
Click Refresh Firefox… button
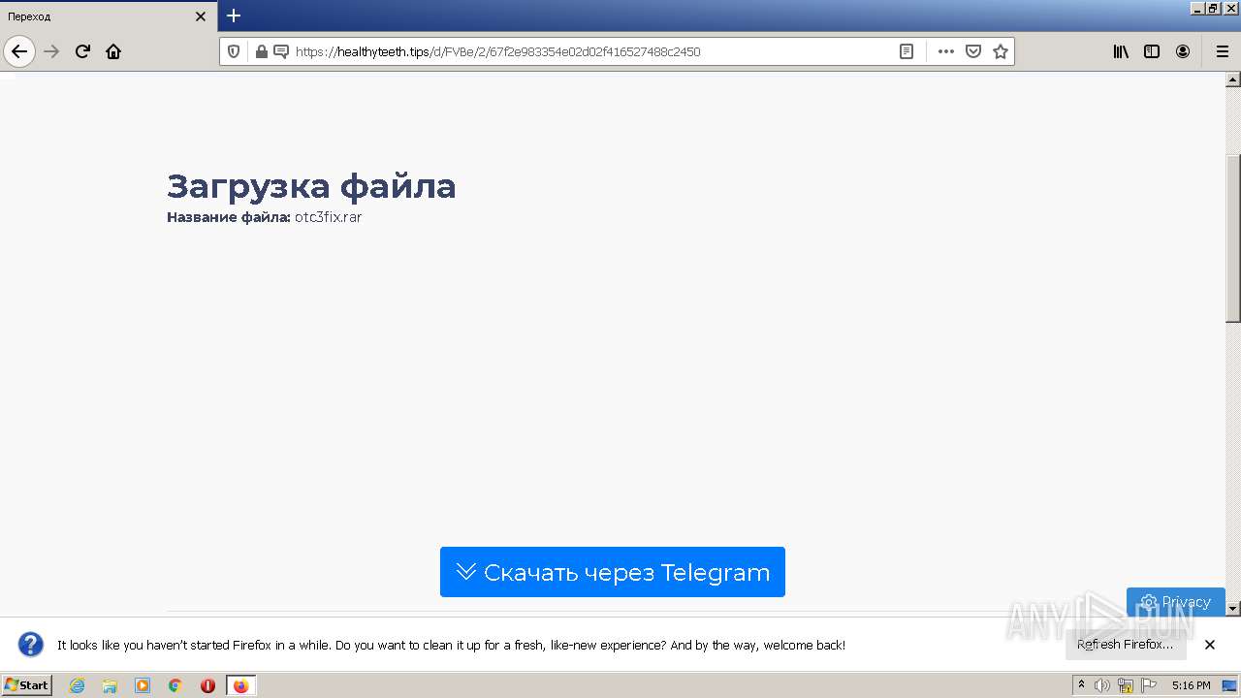point(1126,644)
